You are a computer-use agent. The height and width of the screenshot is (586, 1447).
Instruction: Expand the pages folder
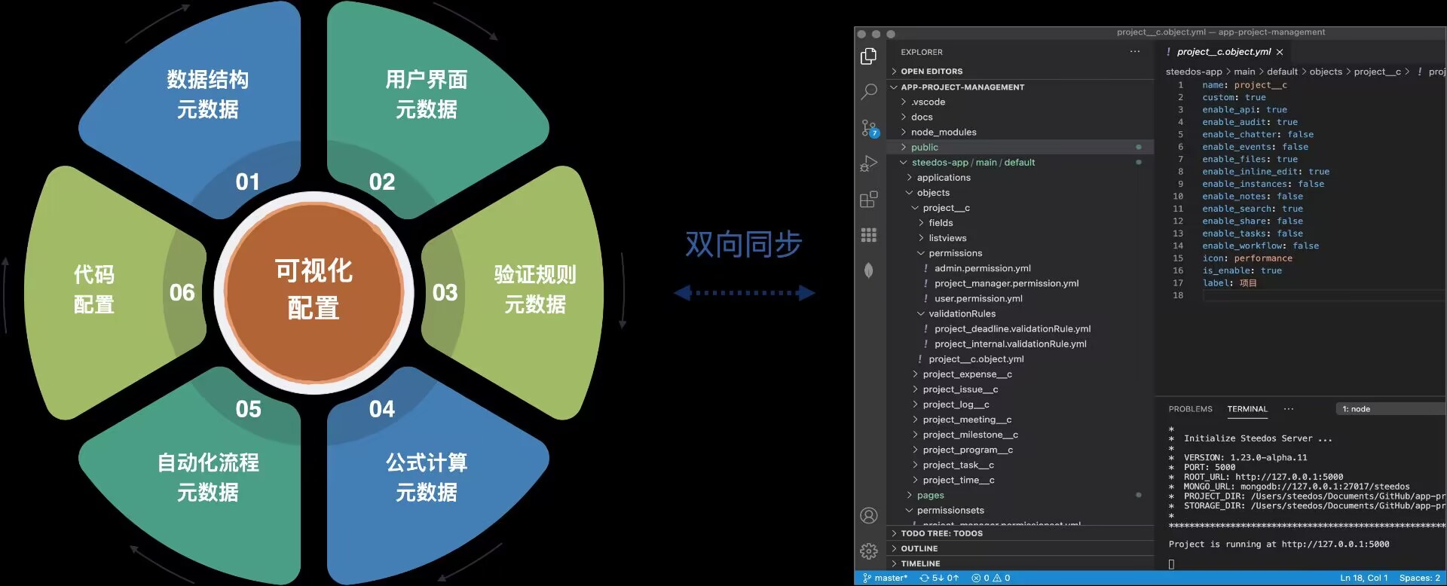point(1020,495)
